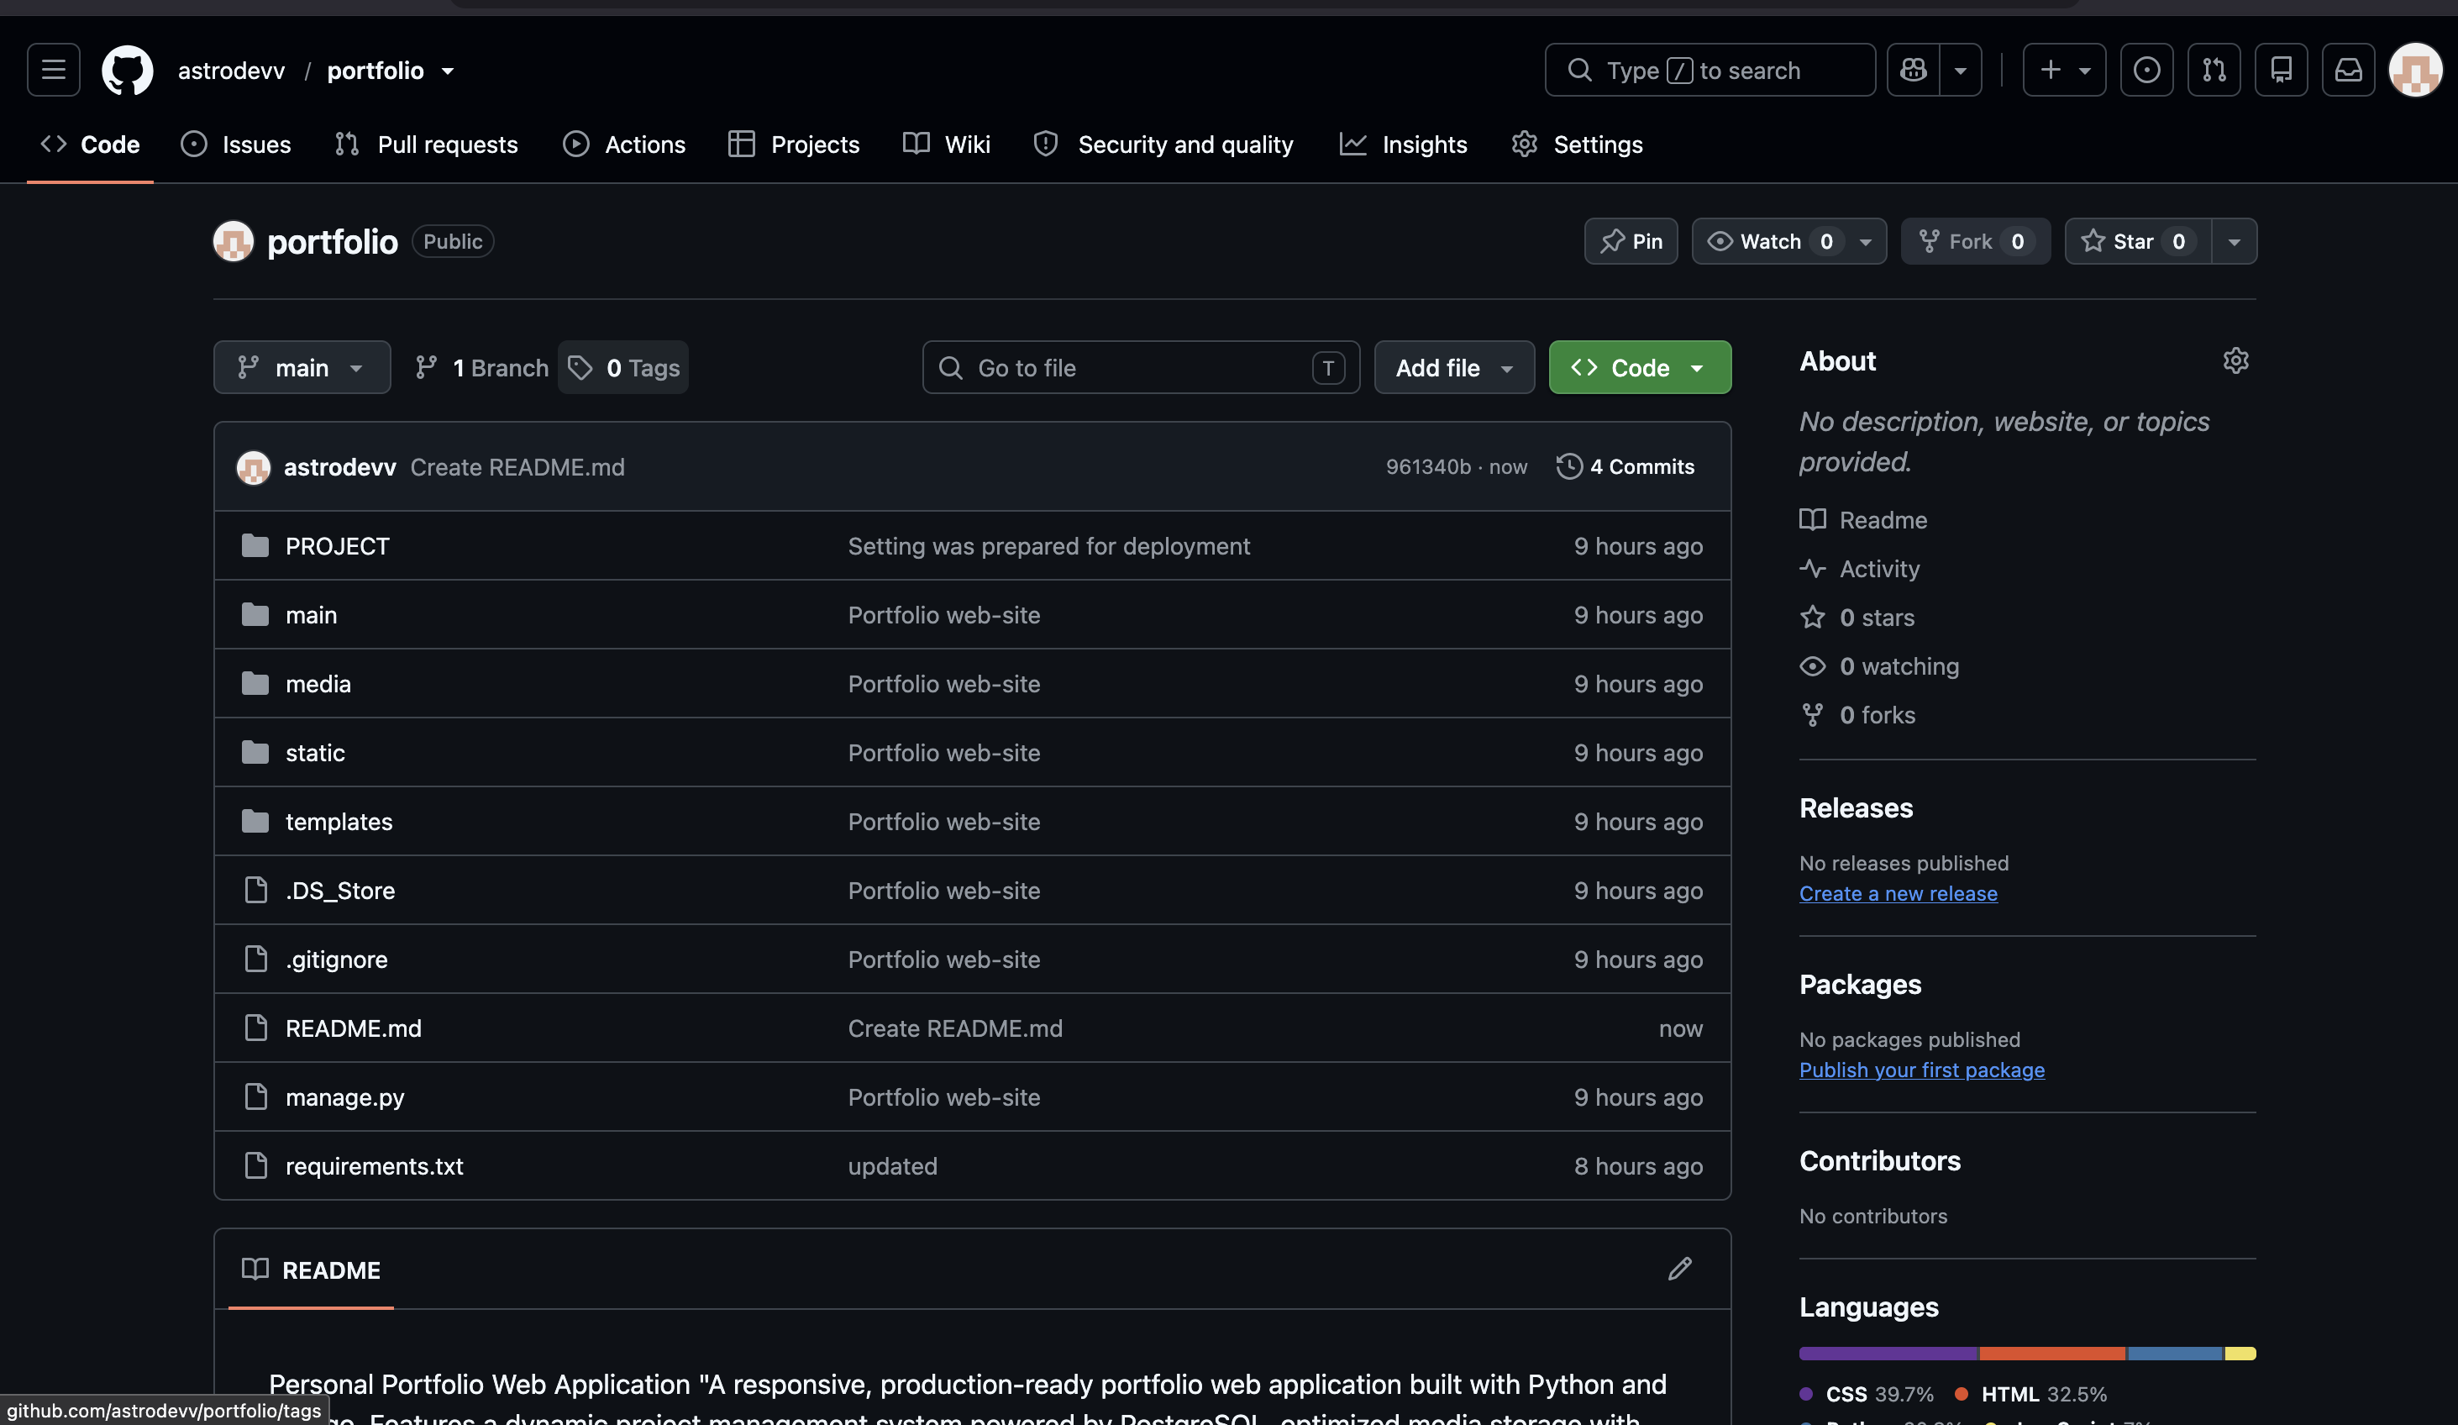The height and width of the screenshot is (1425, 2458).
Task: Switch to the Pull requests tab
Action: tap(425, 145)
